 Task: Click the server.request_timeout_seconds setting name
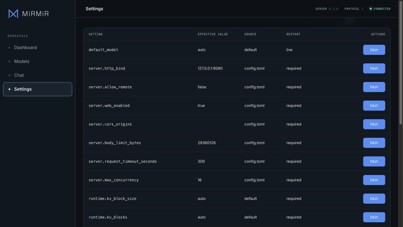[122, 161]
